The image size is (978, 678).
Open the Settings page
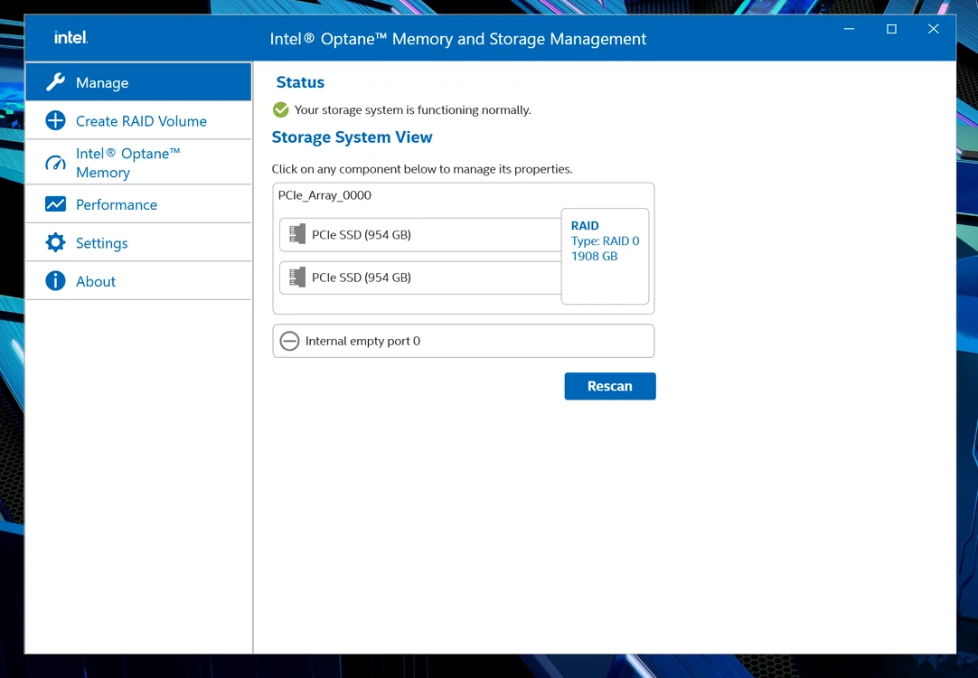138,242
